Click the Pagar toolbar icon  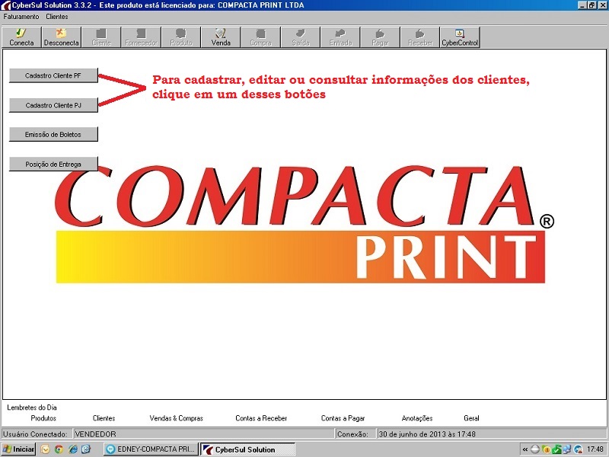[380, 37]
